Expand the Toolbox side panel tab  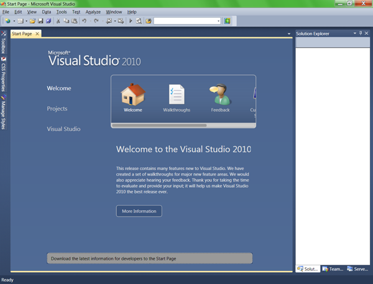[3, 42]
